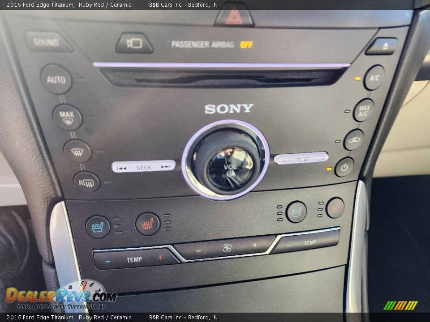
Task: Toggle the MAX A/C button
Action: [x=364, y=110]
